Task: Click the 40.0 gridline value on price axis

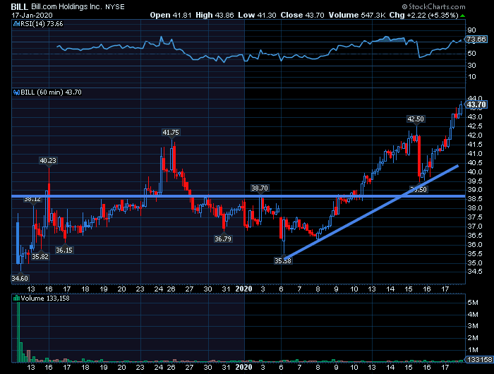Action: pyautogui.click(x=475, y=172)
